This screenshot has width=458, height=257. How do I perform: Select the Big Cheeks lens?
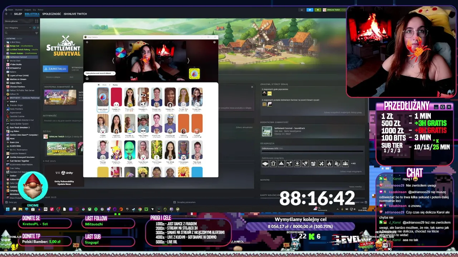[x=143, y=126]
